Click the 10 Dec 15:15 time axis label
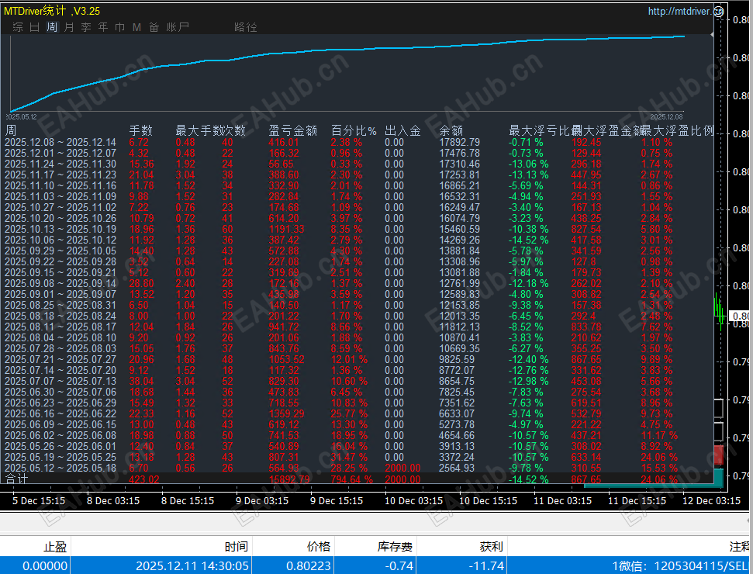The width and height of the screenshot is (753, 574). 488,500
